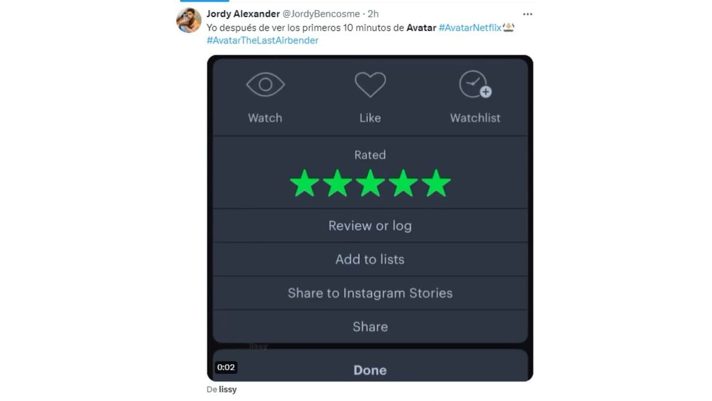The width and height of the screenshot is (712, 401).
Task: Click the second green rating star
Action: tap(338, 183)
